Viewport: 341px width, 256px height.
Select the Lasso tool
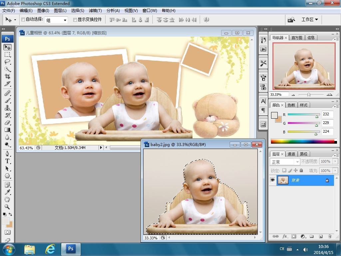tap(7, 62)
